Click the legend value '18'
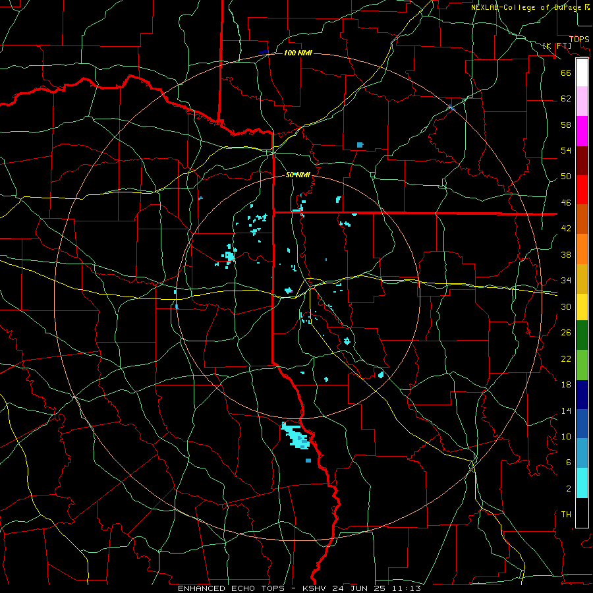Viewport: 593px width, 593px height. (566, 385)
